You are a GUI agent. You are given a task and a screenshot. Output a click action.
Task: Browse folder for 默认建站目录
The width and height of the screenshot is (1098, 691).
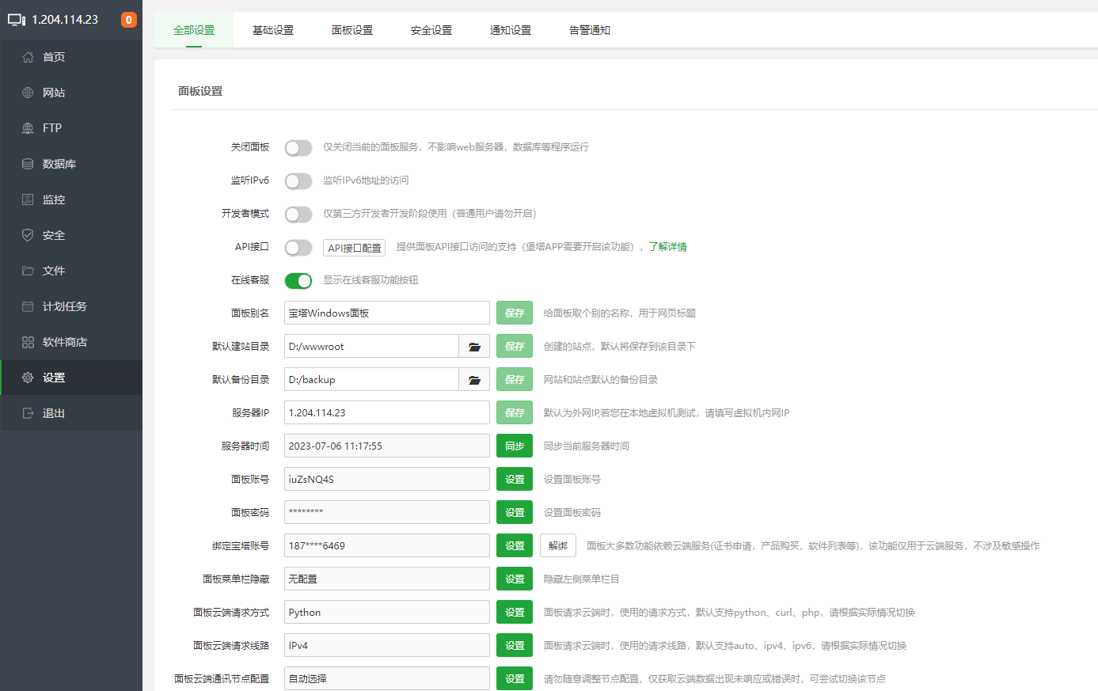[474, 347]
